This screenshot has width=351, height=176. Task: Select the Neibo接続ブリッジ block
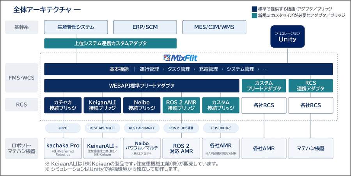click(x=142, y=105)
